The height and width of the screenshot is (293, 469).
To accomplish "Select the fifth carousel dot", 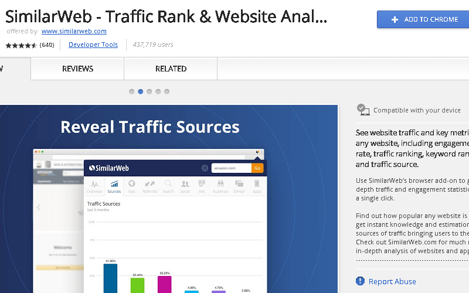I will pos(167,91).
